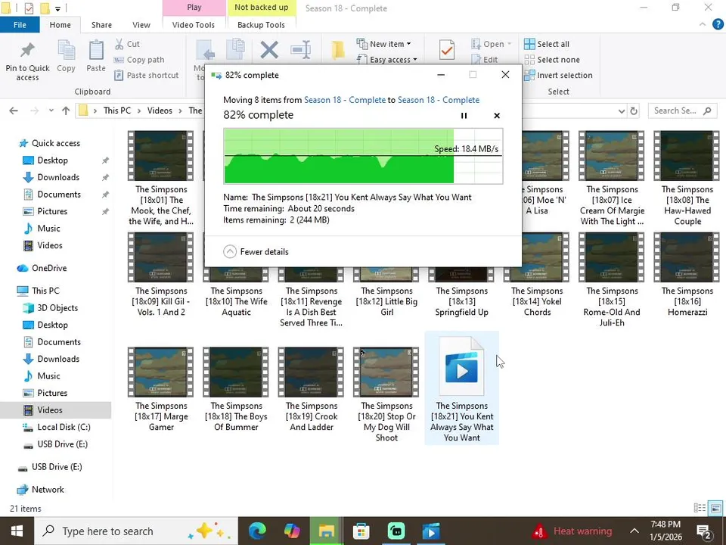Click the Delete X icon in ribbon
The image size is (726, 545).
tap(269, 50)
